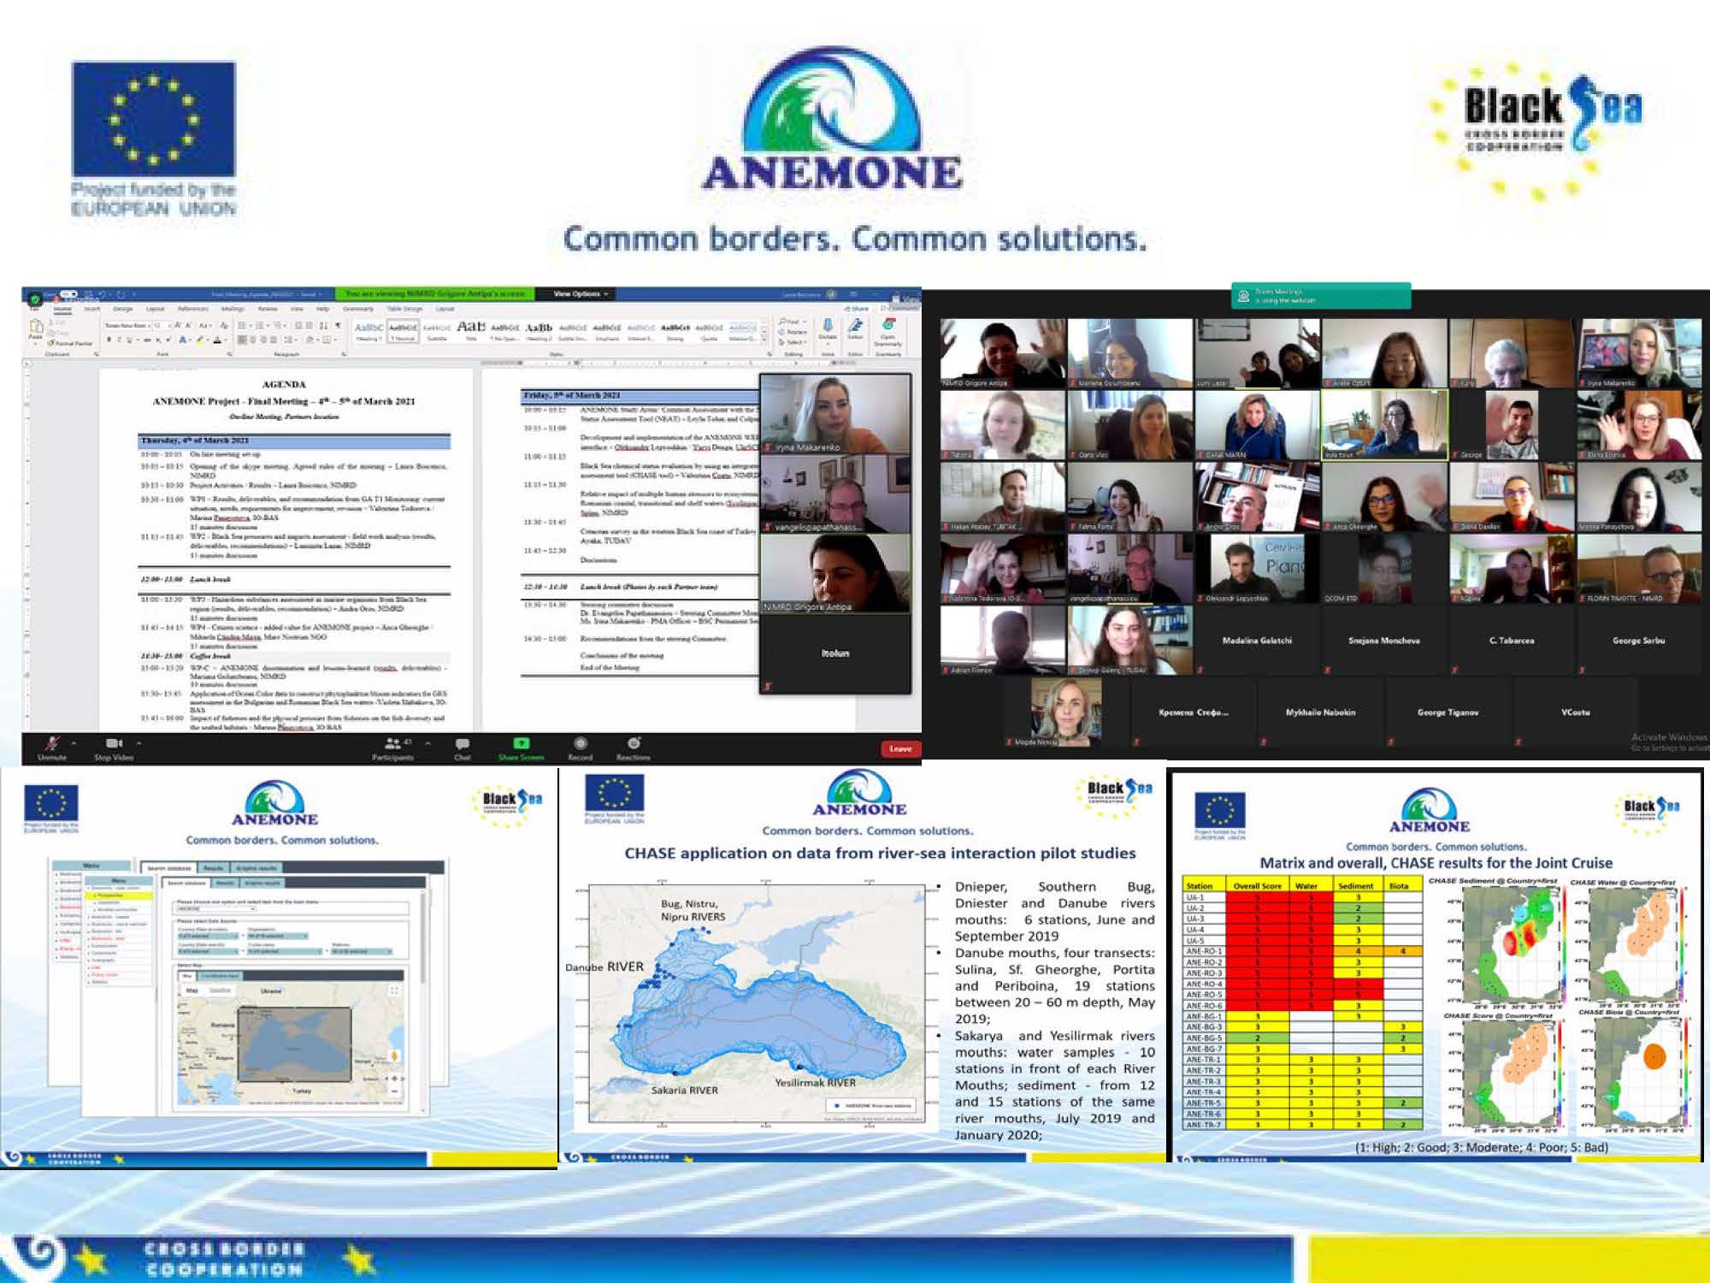
Task: Click the Snejana Moncheva participant tile
Action: 1384,640
